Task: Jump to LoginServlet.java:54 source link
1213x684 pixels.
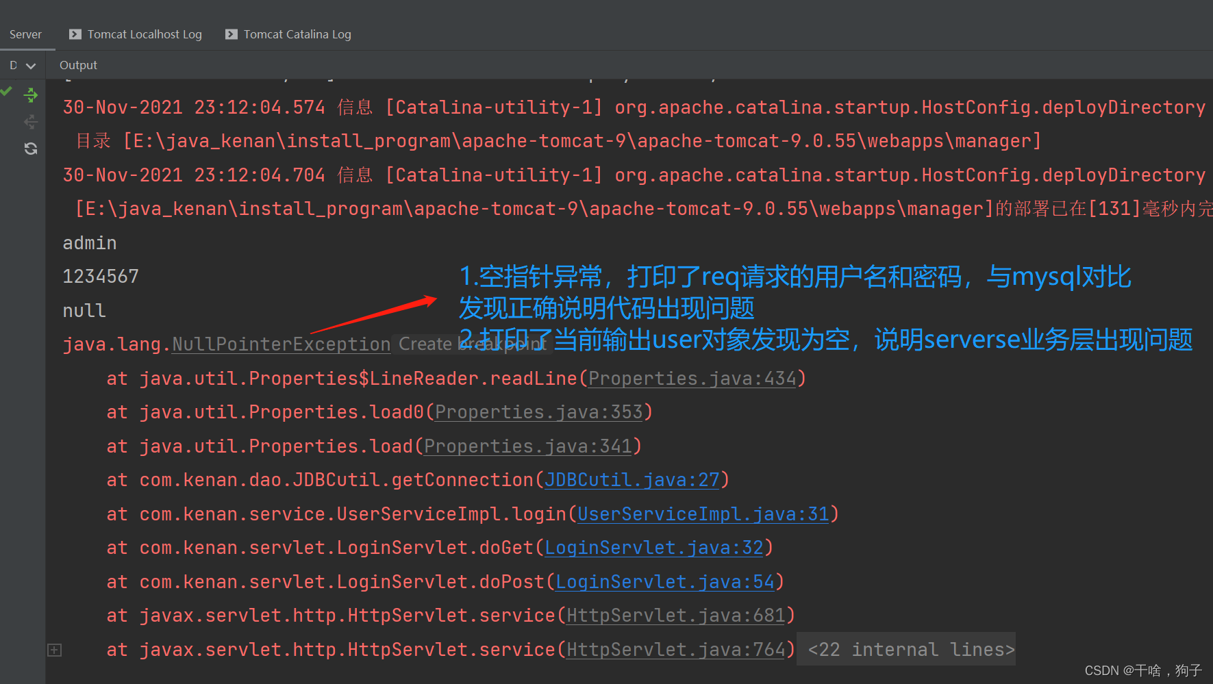Action: (x=665, y=581)
